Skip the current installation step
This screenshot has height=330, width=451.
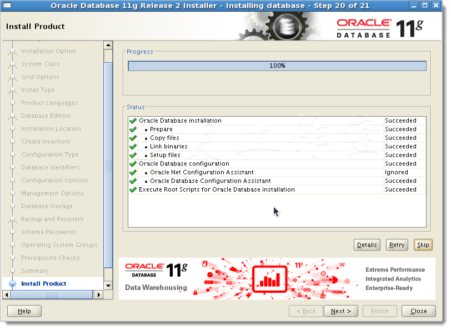(423, 244)
